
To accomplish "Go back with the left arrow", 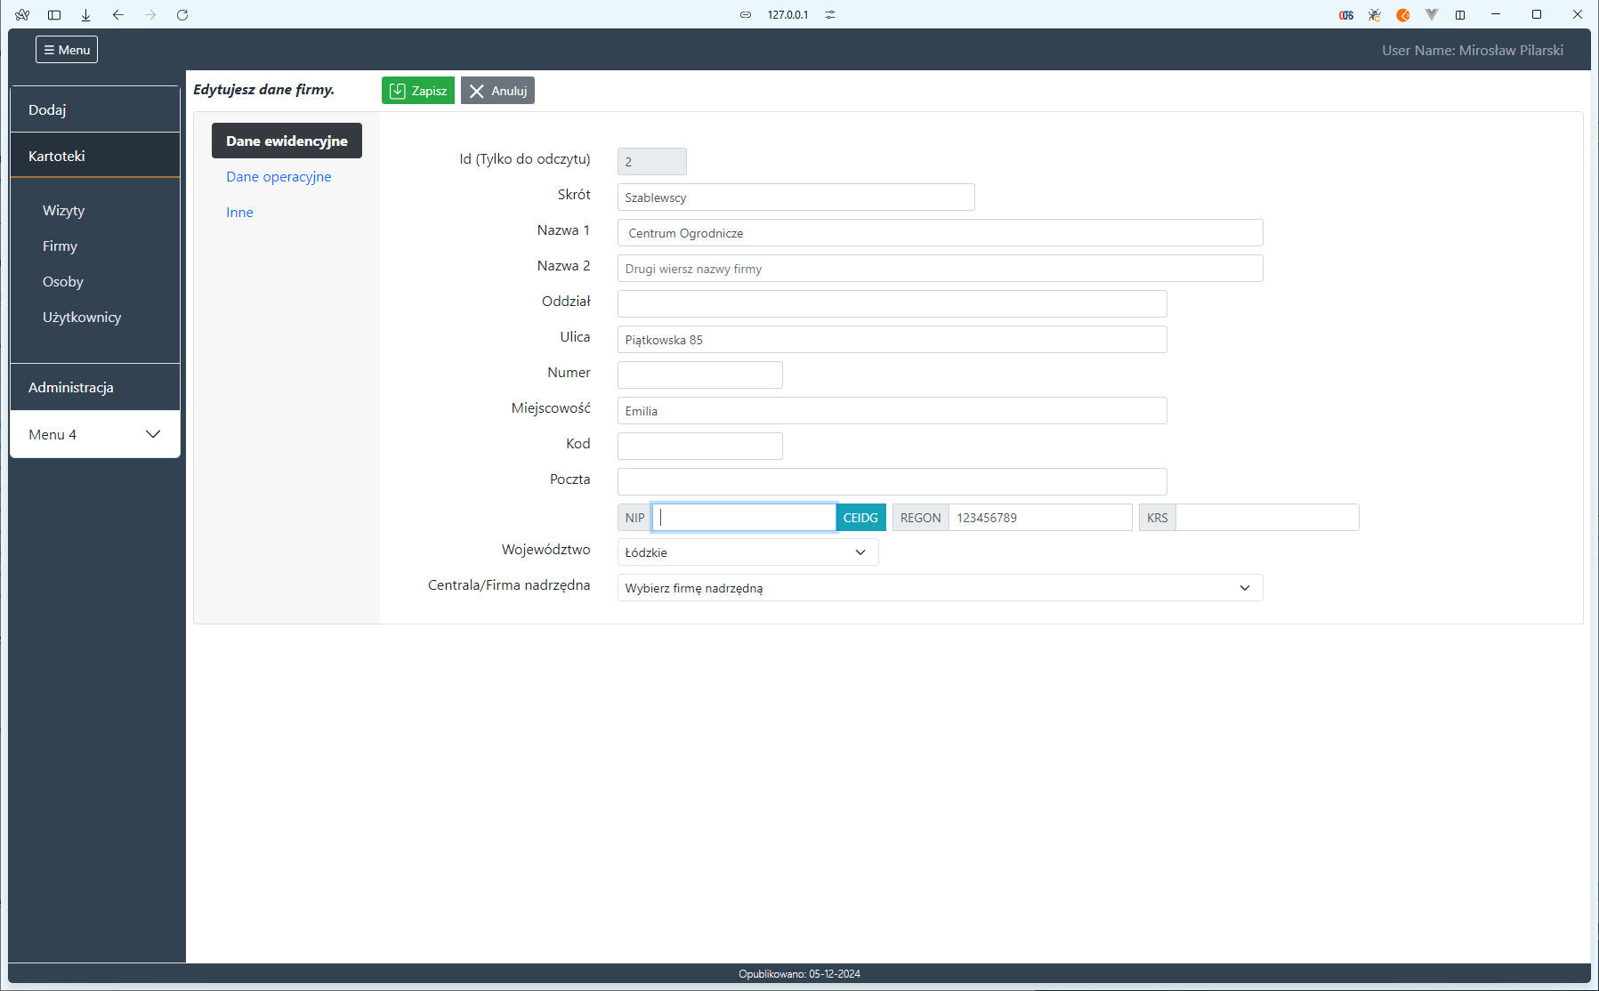I will pos(118,14).
